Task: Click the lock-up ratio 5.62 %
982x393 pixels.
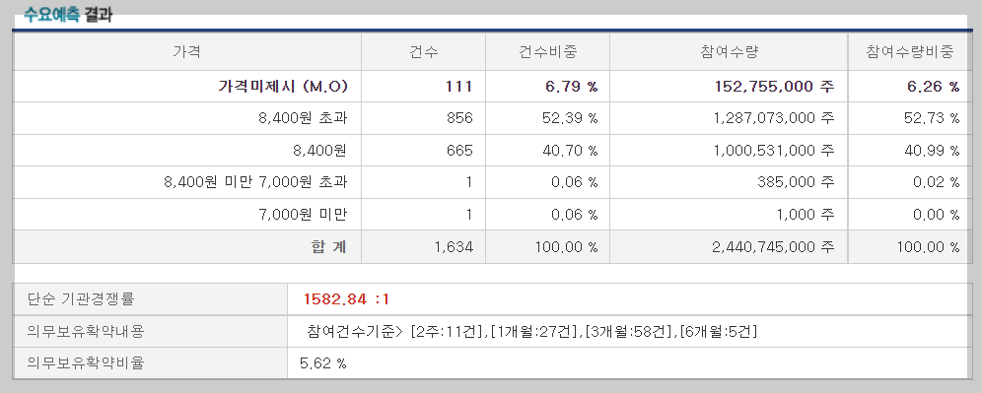Action: [x=323, y=363]
